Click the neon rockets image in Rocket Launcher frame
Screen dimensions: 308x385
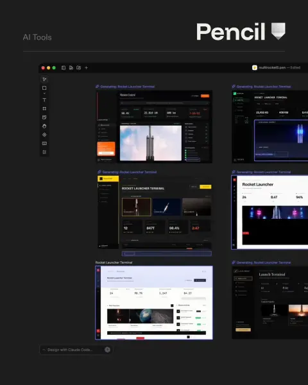[x=275, y=212]
